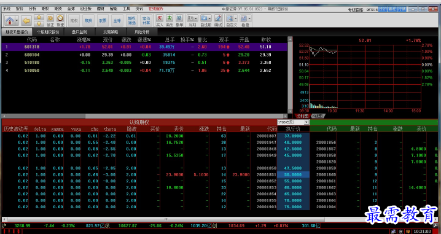Screen dimensions: 441x234
Task: Click the red 买入 buy icon
Action: coord(160,18)
